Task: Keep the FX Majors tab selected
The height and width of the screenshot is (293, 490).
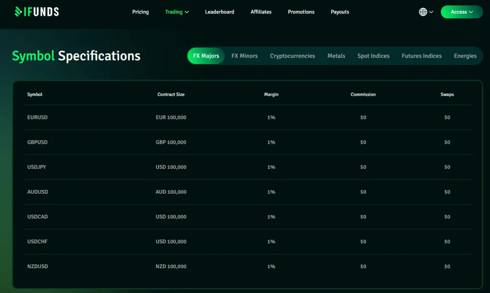Action: click(x=205, y=56)
